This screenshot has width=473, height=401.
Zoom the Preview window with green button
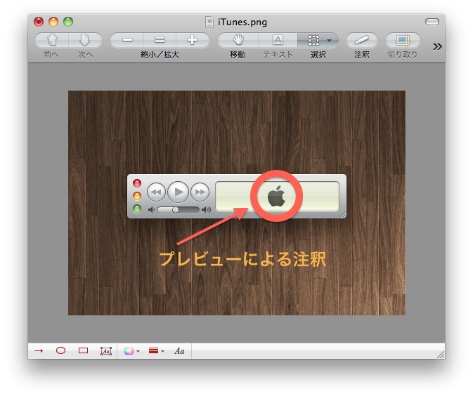point(68,22)
